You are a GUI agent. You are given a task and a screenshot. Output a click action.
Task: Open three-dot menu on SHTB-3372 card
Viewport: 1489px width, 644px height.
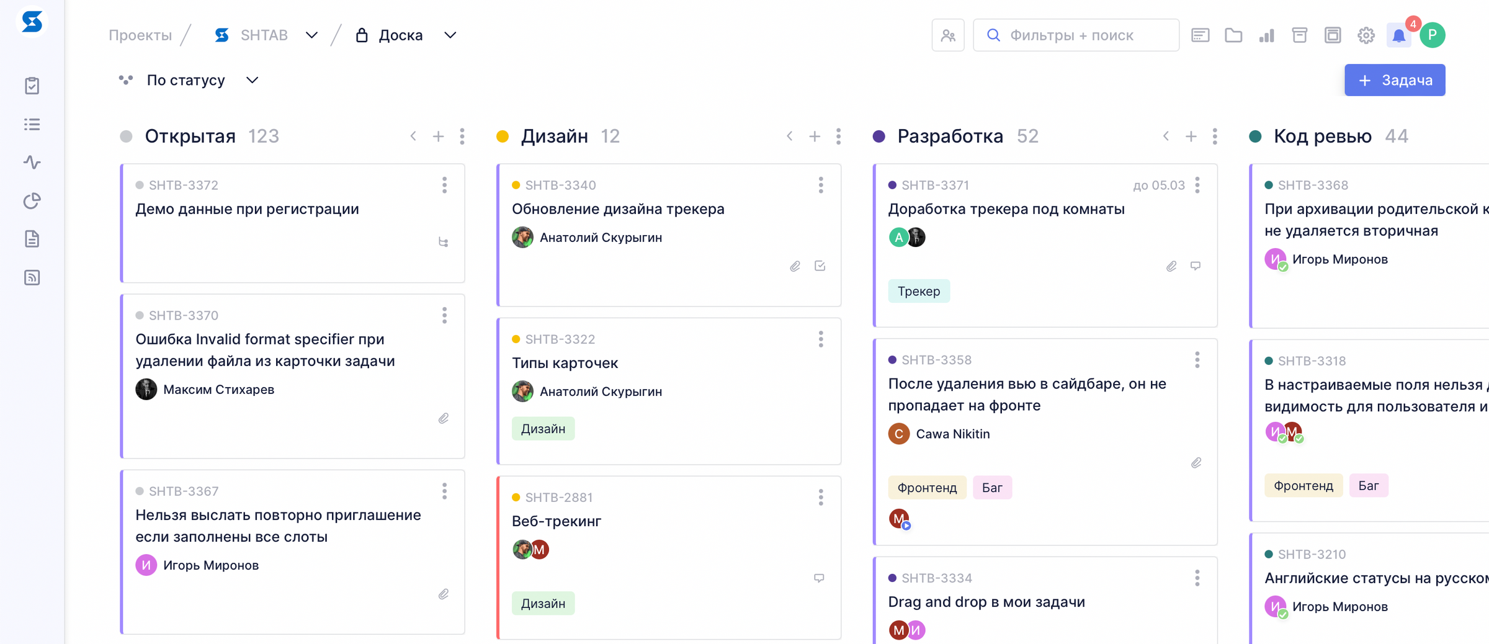click(444, 185)
